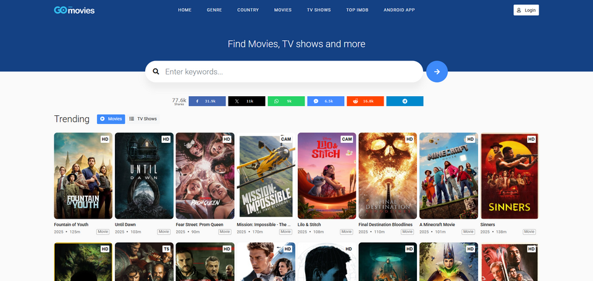Image resolution: width=593 pixels, height=281 pixels.
Task: Click the GoMovies logo
Action: coord(74,10)
